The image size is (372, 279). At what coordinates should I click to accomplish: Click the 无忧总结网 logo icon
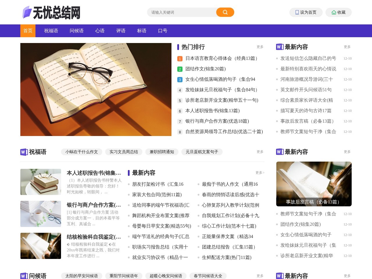[26, 12]
